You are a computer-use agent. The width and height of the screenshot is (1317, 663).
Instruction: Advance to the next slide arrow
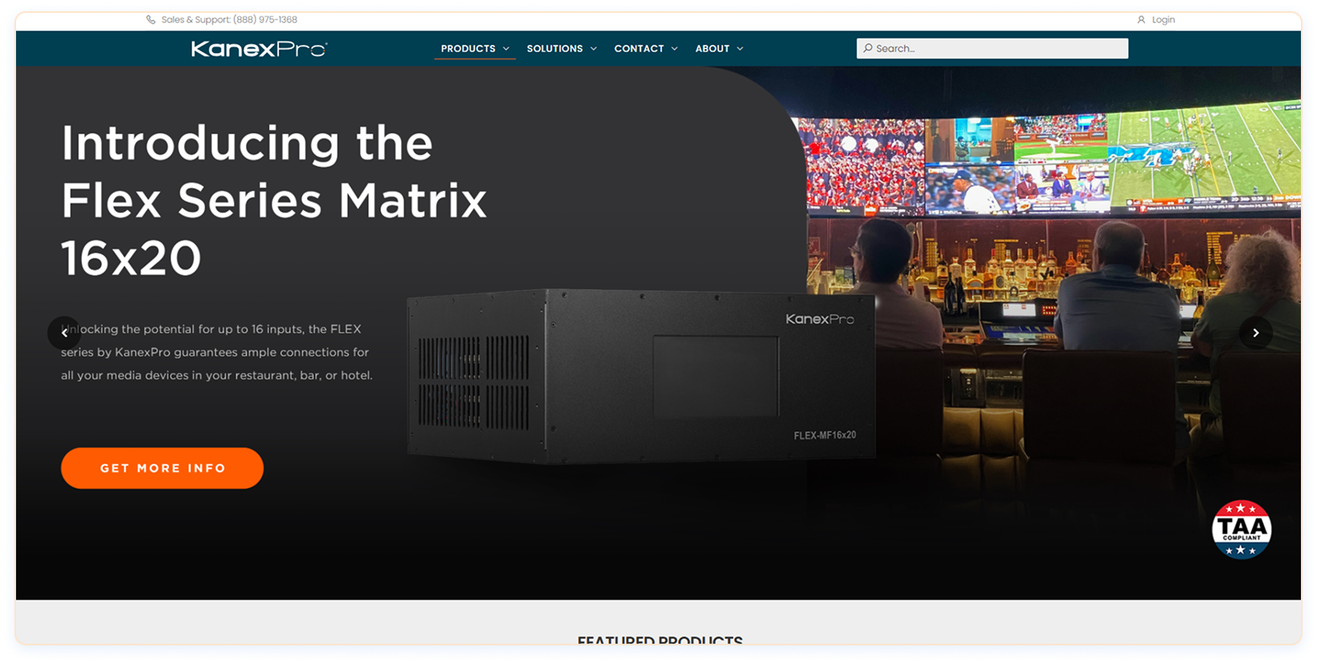(x=1255, y=333)
